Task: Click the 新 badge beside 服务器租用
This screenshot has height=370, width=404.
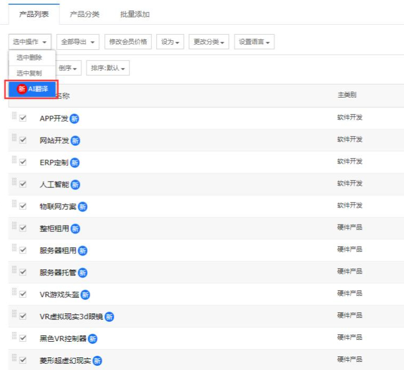Action: coord(82,250)
